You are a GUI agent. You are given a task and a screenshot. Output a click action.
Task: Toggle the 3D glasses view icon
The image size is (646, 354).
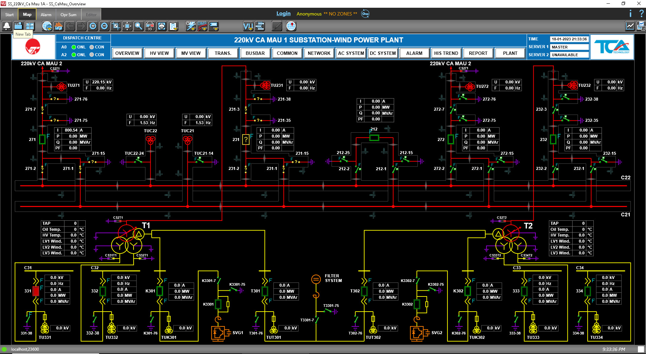(x=150, y=26)
